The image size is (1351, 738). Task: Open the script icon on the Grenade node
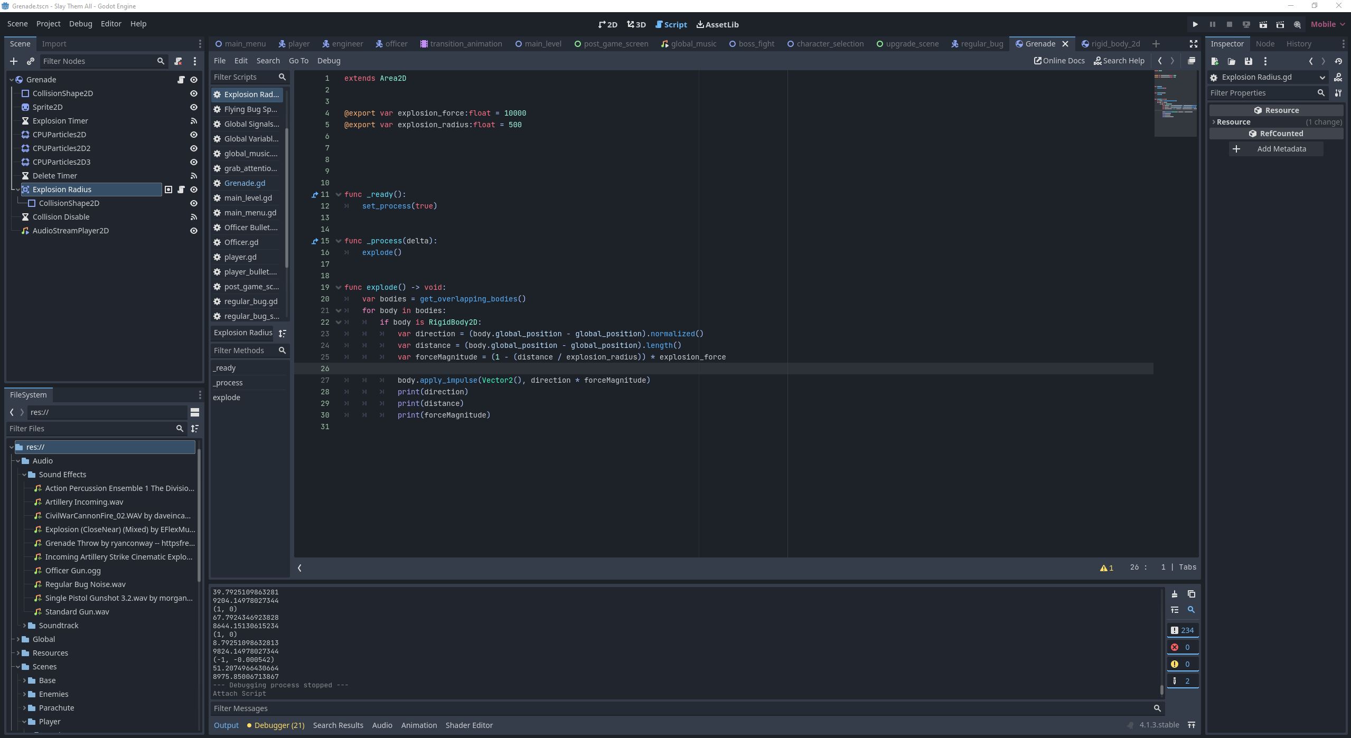[x=181, y=80]
